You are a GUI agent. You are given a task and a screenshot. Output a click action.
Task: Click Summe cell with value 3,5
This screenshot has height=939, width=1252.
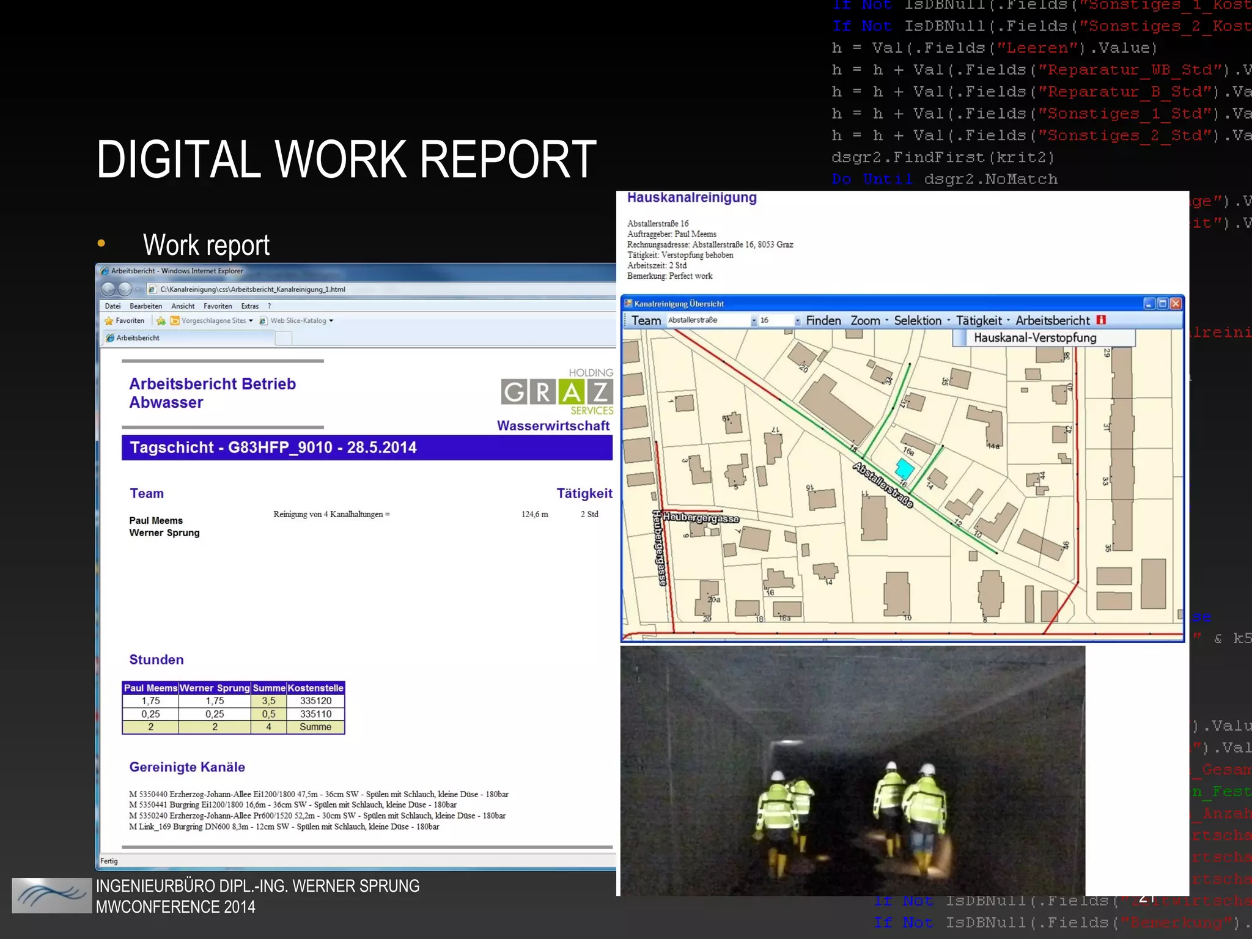pyautogui.click(x=269, y=701)
